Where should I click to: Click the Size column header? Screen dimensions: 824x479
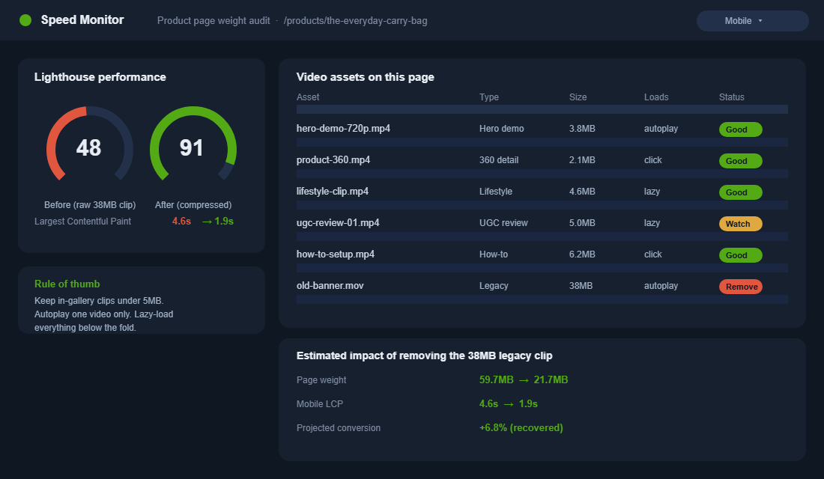pyautogui.click(x=578, y=97)
